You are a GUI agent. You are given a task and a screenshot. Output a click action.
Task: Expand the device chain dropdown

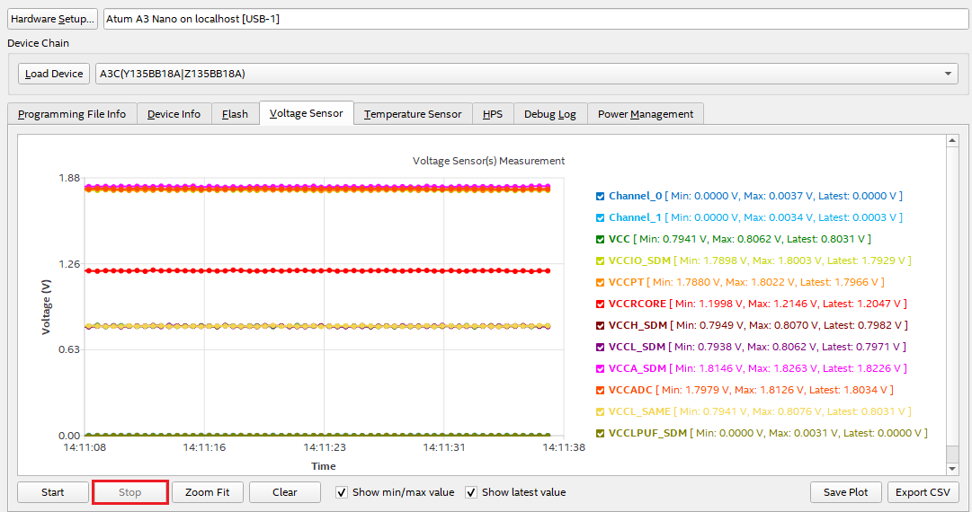[950, 74]
